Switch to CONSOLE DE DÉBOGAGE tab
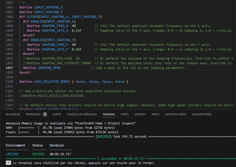The height and width of the screenshot is (167, 236). coord(82,114)
